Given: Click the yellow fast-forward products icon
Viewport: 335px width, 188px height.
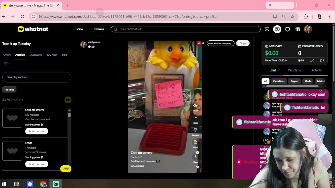Looking at the screenshot, I should (x=68, y=100).
